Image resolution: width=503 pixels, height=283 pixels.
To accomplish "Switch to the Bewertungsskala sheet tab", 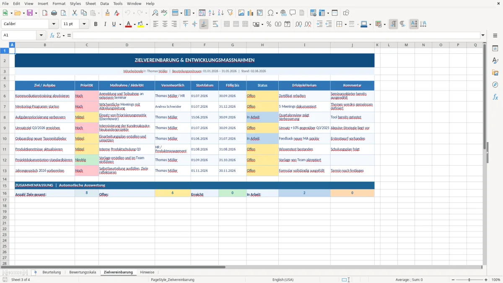I will click(x=83, y=272).
